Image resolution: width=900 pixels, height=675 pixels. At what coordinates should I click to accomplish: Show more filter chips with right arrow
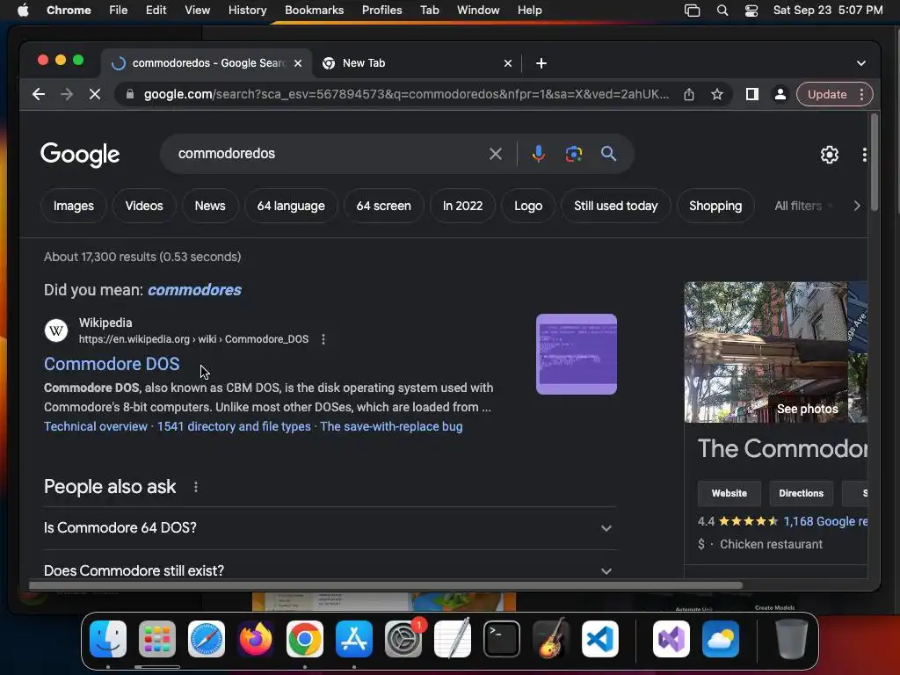pyautogui.click(x=856, y=206)
